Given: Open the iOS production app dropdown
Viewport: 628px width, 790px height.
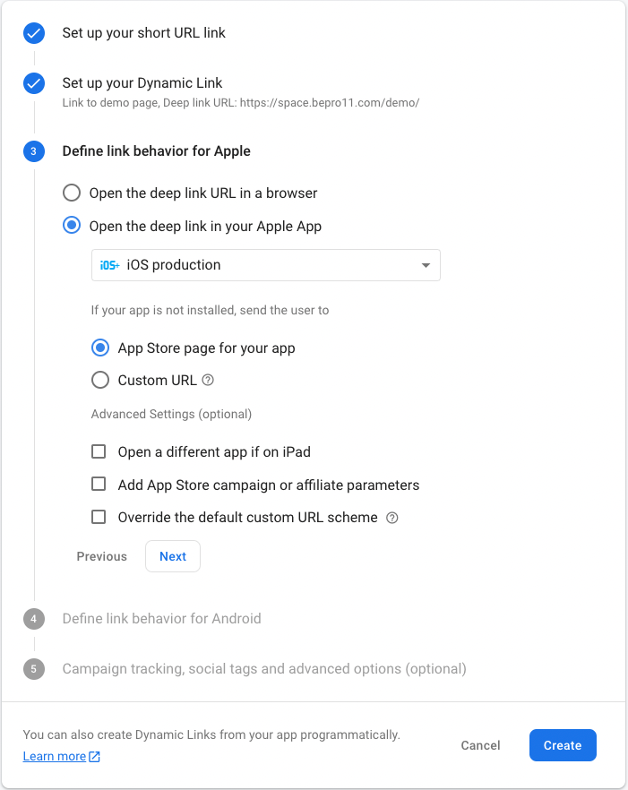Looking at the screenshot, I should 265,265.
